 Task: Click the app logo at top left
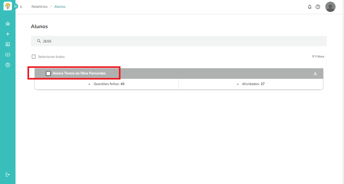click(7, 6)
